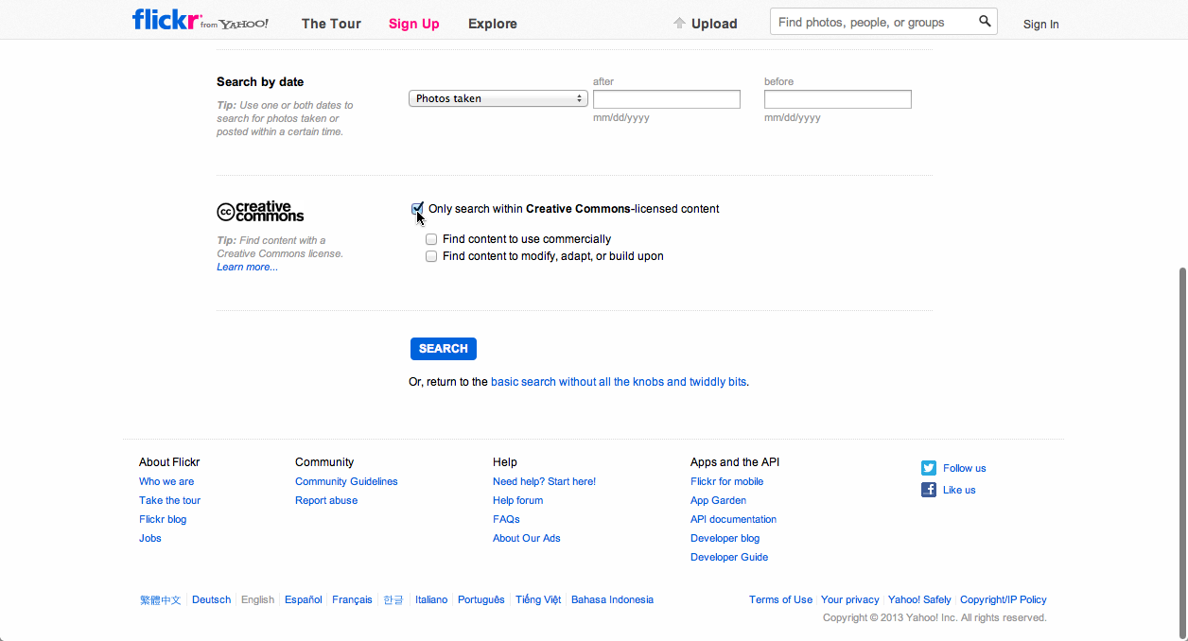
Task: Check Find content to modify, adapt, or build upon
Action: click(x=431, y=257)
